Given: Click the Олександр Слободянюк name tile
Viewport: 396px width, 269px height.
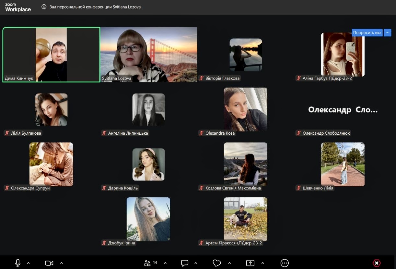Looking at the screenshot, I should (x=343, y=110).
